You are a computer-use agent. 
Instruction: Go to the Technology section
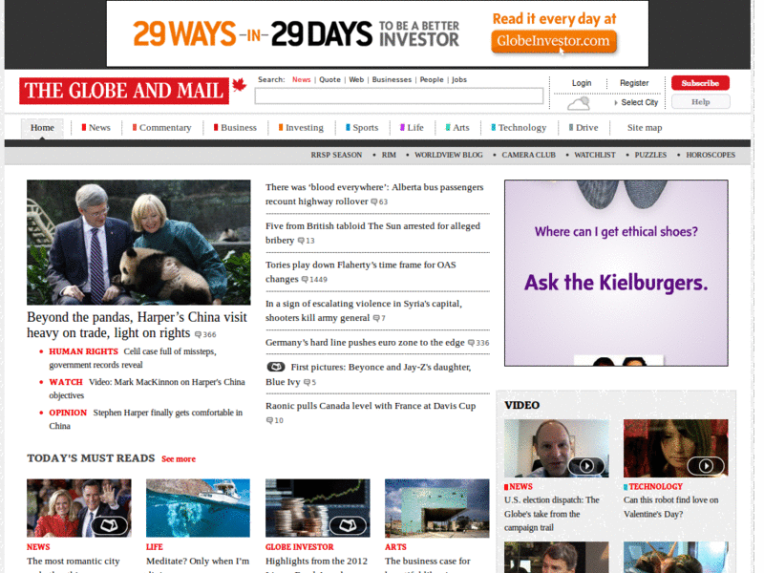point(519,128)
